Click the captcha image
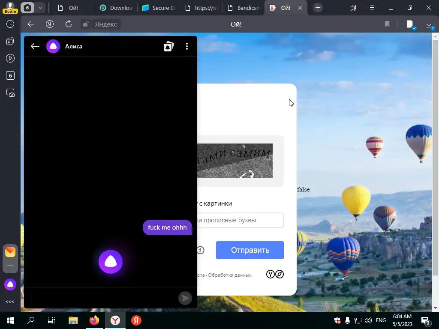 pos(235,161)
